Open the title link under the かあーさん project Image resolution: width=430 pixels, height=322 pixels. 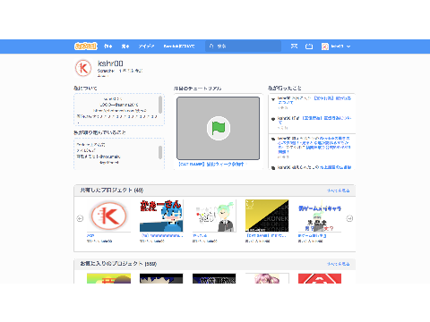click(161, 235)
